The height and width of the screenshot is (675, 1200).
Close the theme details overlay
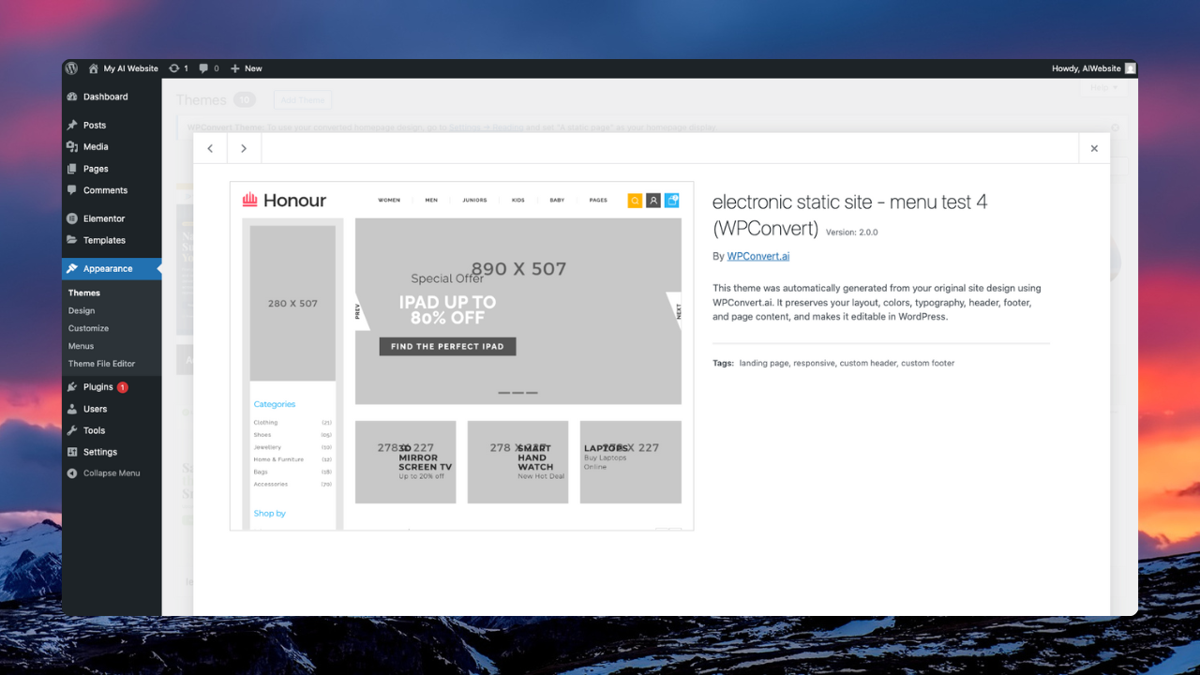1094,148
